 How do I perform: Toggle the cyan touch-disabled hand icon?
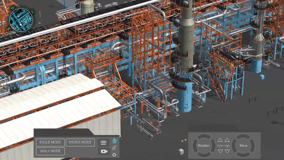click(x=114, y=141)
